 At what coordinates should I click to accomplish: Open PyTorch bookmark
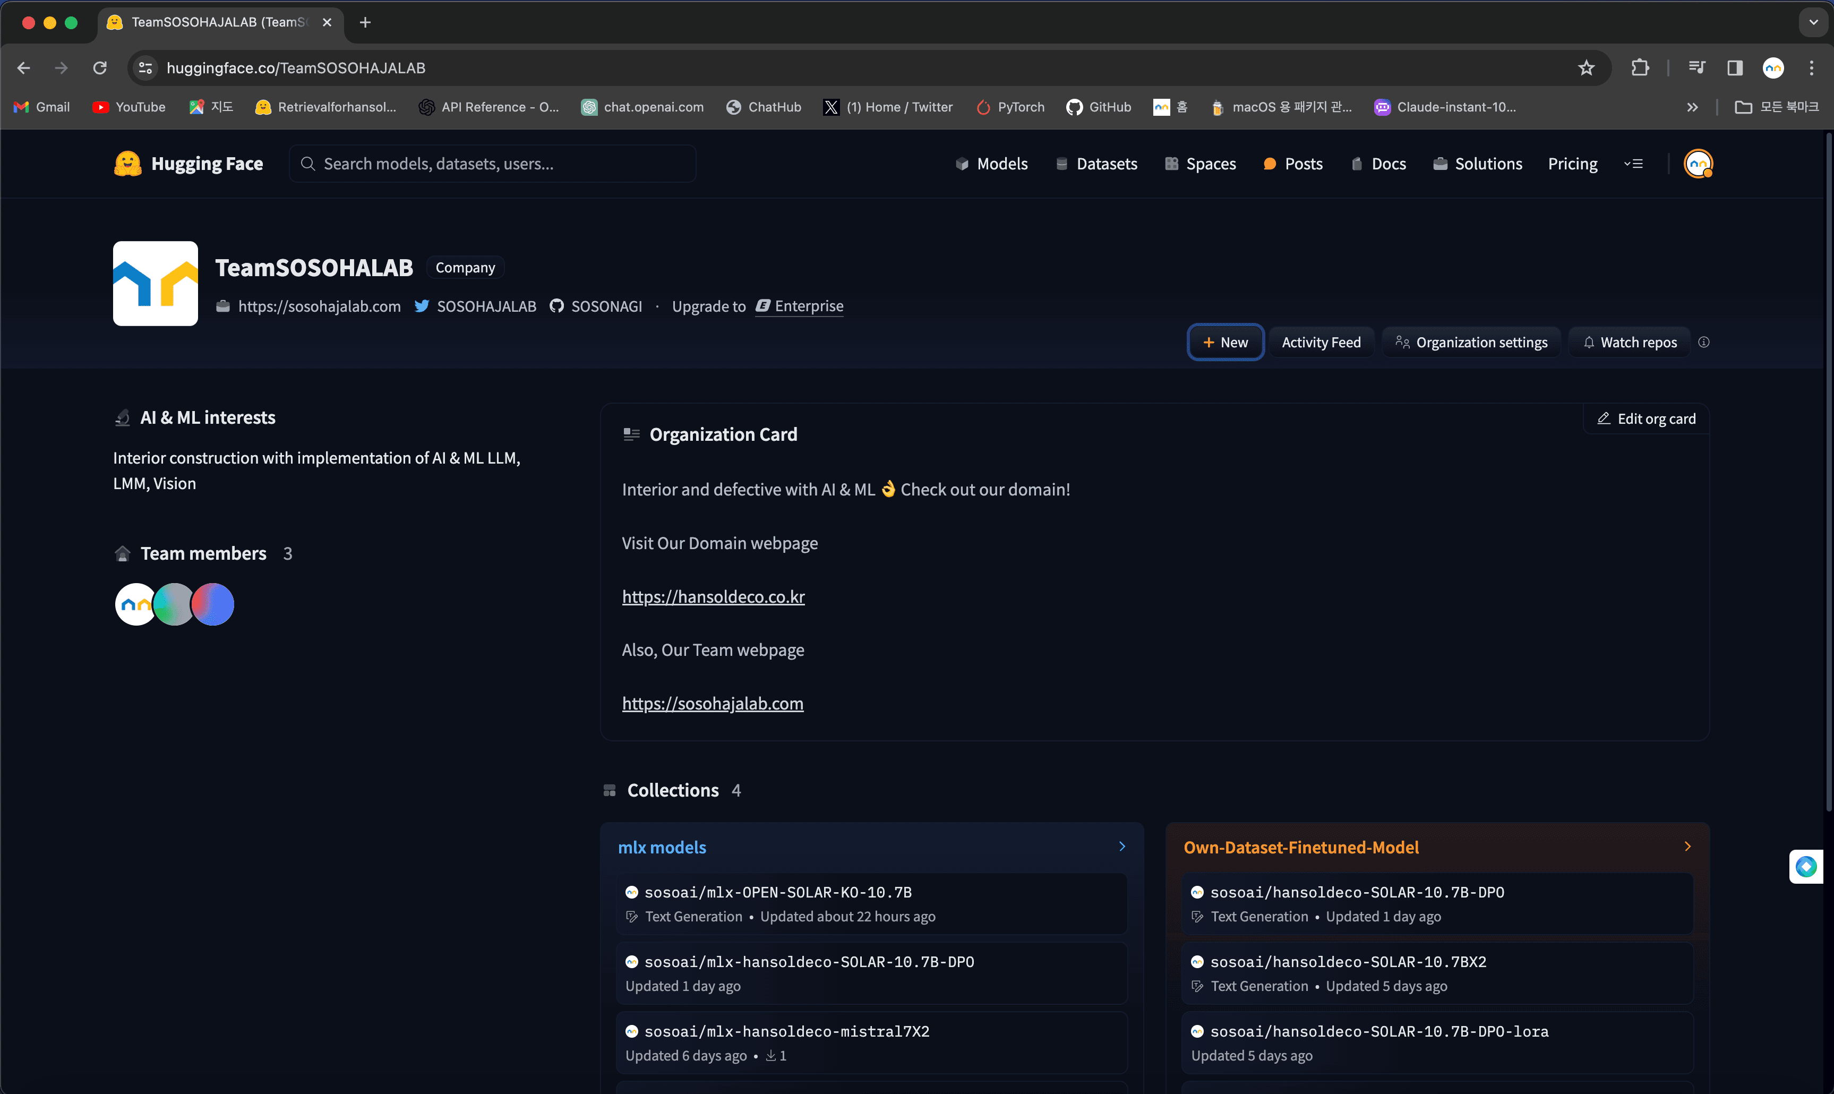(1010, 107)
